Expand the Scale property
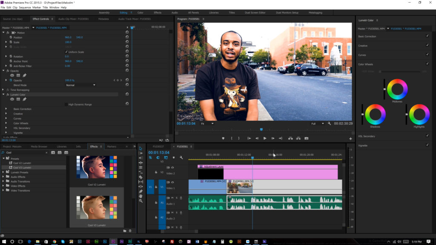Image resolution: width=436 pixels, height=245 pixels. tap(6, 42)
